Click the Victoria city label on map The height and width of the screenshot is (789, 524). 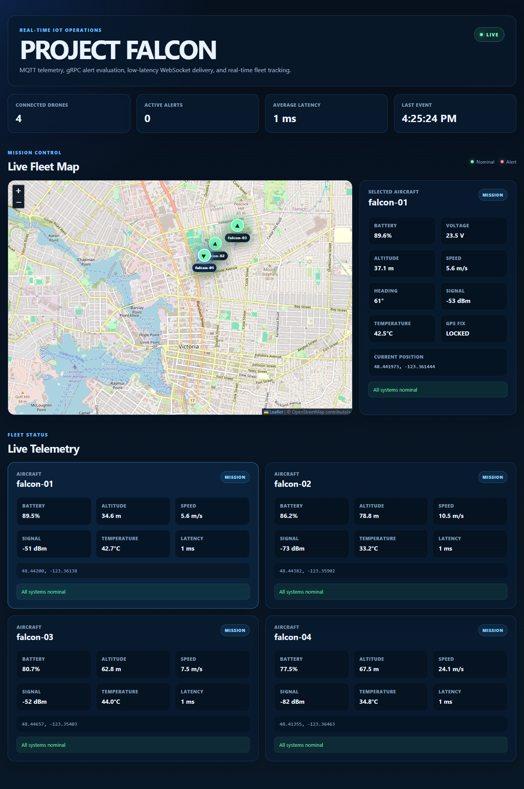(189, 346)
